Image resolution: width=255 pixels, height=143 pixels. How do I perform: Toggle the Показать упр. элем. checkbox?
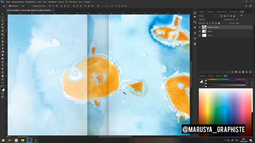pos(32,6)
